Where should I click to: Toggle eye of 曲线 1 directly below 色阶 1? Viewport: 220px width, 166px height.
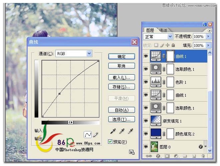[x=146, y=95]
